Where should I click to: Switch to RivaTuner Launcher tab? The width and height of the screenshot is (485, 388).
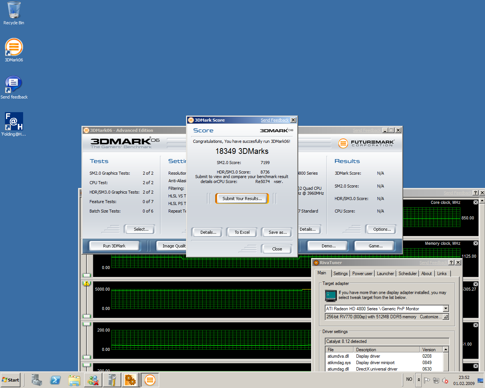pos(385,274)
